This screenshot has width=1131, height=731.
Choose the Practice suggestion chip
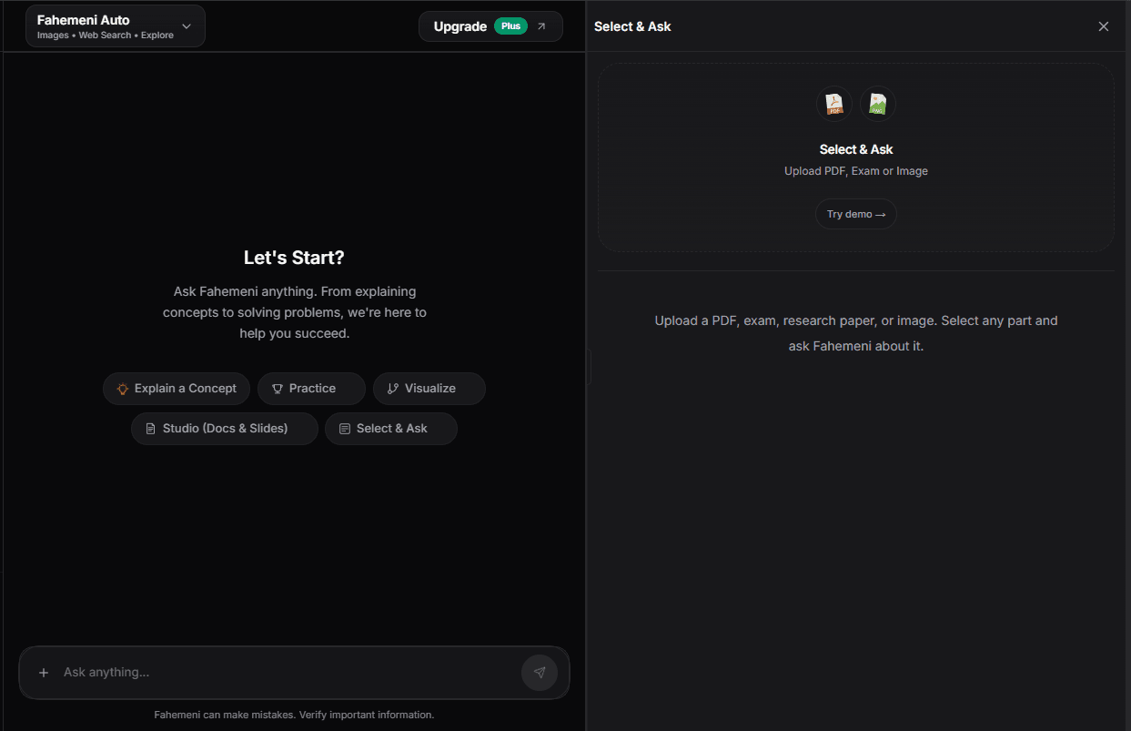[x=311, y=389]
